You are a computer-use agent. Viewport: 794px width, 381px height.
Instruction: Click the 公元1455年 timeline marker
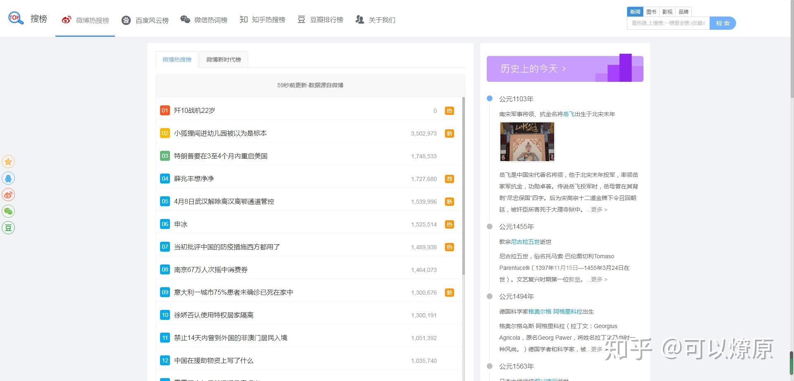(x=490, y=226)
